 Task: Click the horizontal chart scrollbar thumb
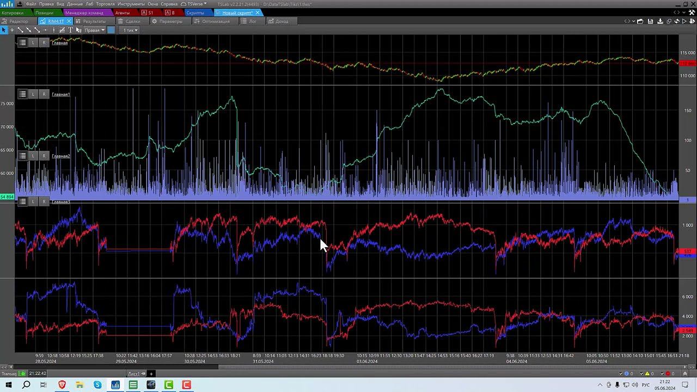(x=450, y=366)
